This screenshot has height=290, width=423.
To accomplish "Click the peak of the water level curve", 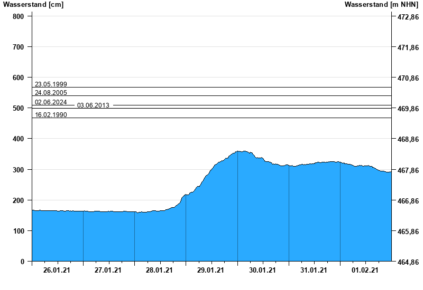I will (241, 151).
